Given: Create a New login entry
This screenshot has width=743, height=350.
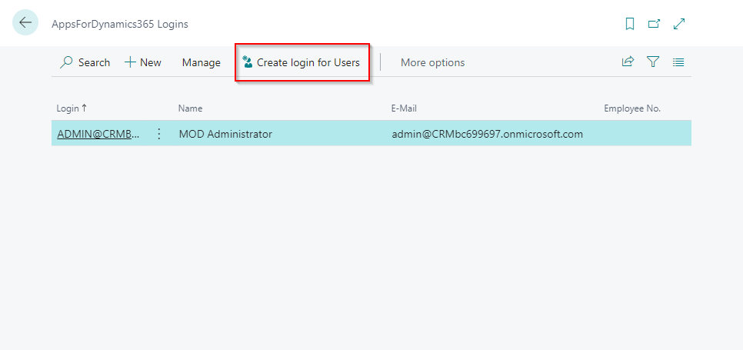Looking at the screenshot, I should point(143,62).
